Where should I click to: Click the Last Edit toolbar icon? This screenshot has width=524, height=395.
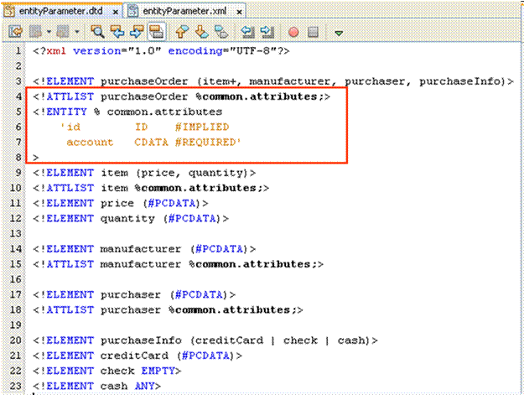pos(15,32)
